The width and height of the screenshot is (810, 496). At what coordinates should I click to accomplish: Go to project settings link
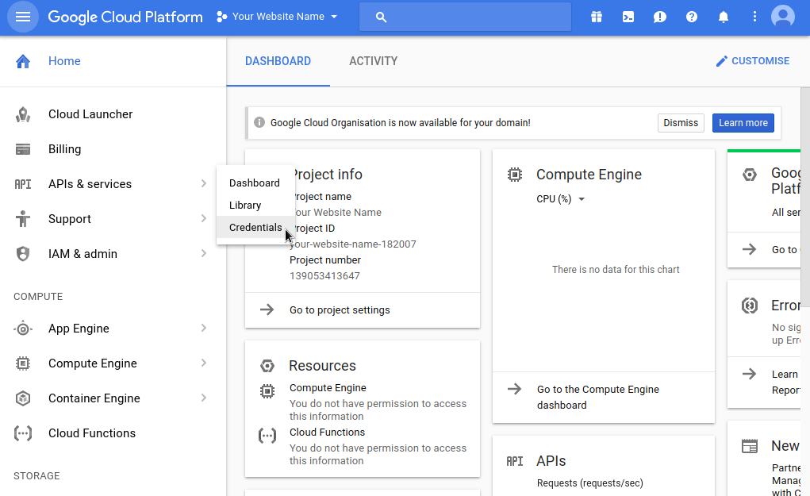[340, 310]
